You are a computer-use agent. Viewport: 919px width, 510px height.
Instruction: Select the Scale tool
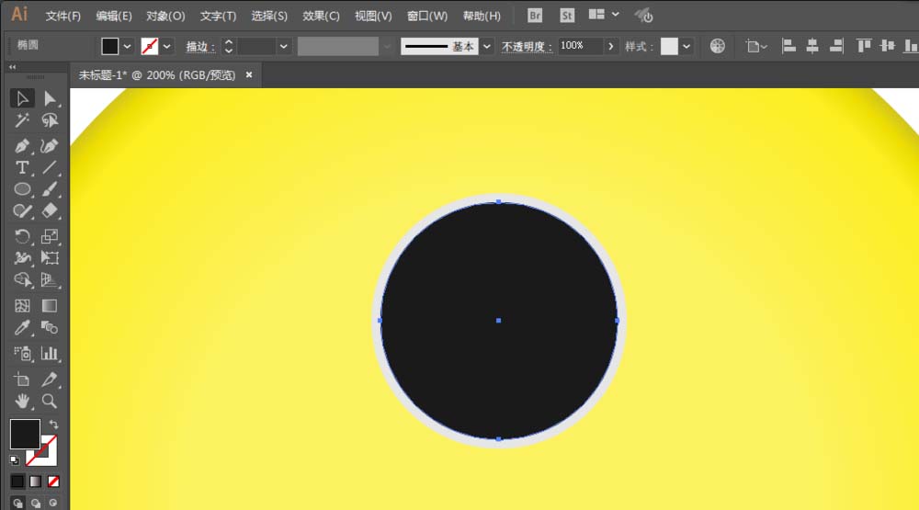click(x=50, y=236)
